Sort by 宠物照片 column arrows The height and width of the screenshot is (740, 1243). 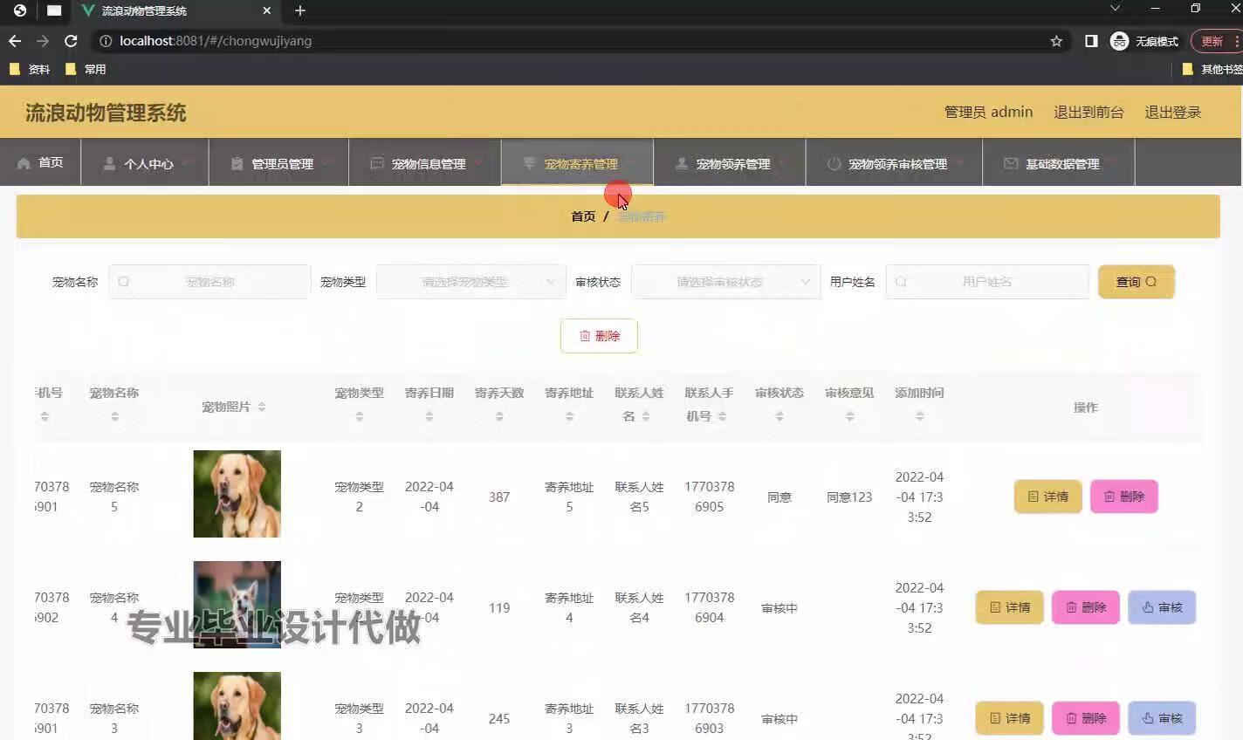point(262,407)
